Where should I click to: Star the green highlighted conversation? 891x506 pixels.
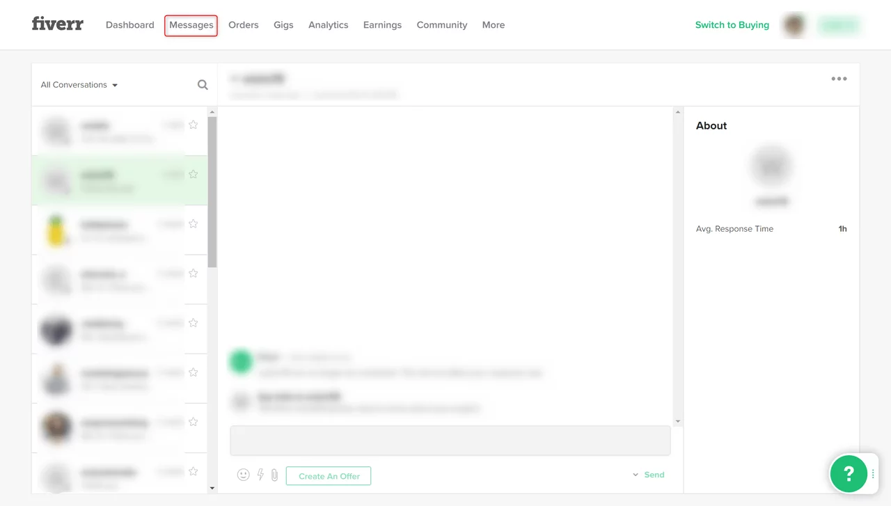pyautogui.click(x=194, y=174)
